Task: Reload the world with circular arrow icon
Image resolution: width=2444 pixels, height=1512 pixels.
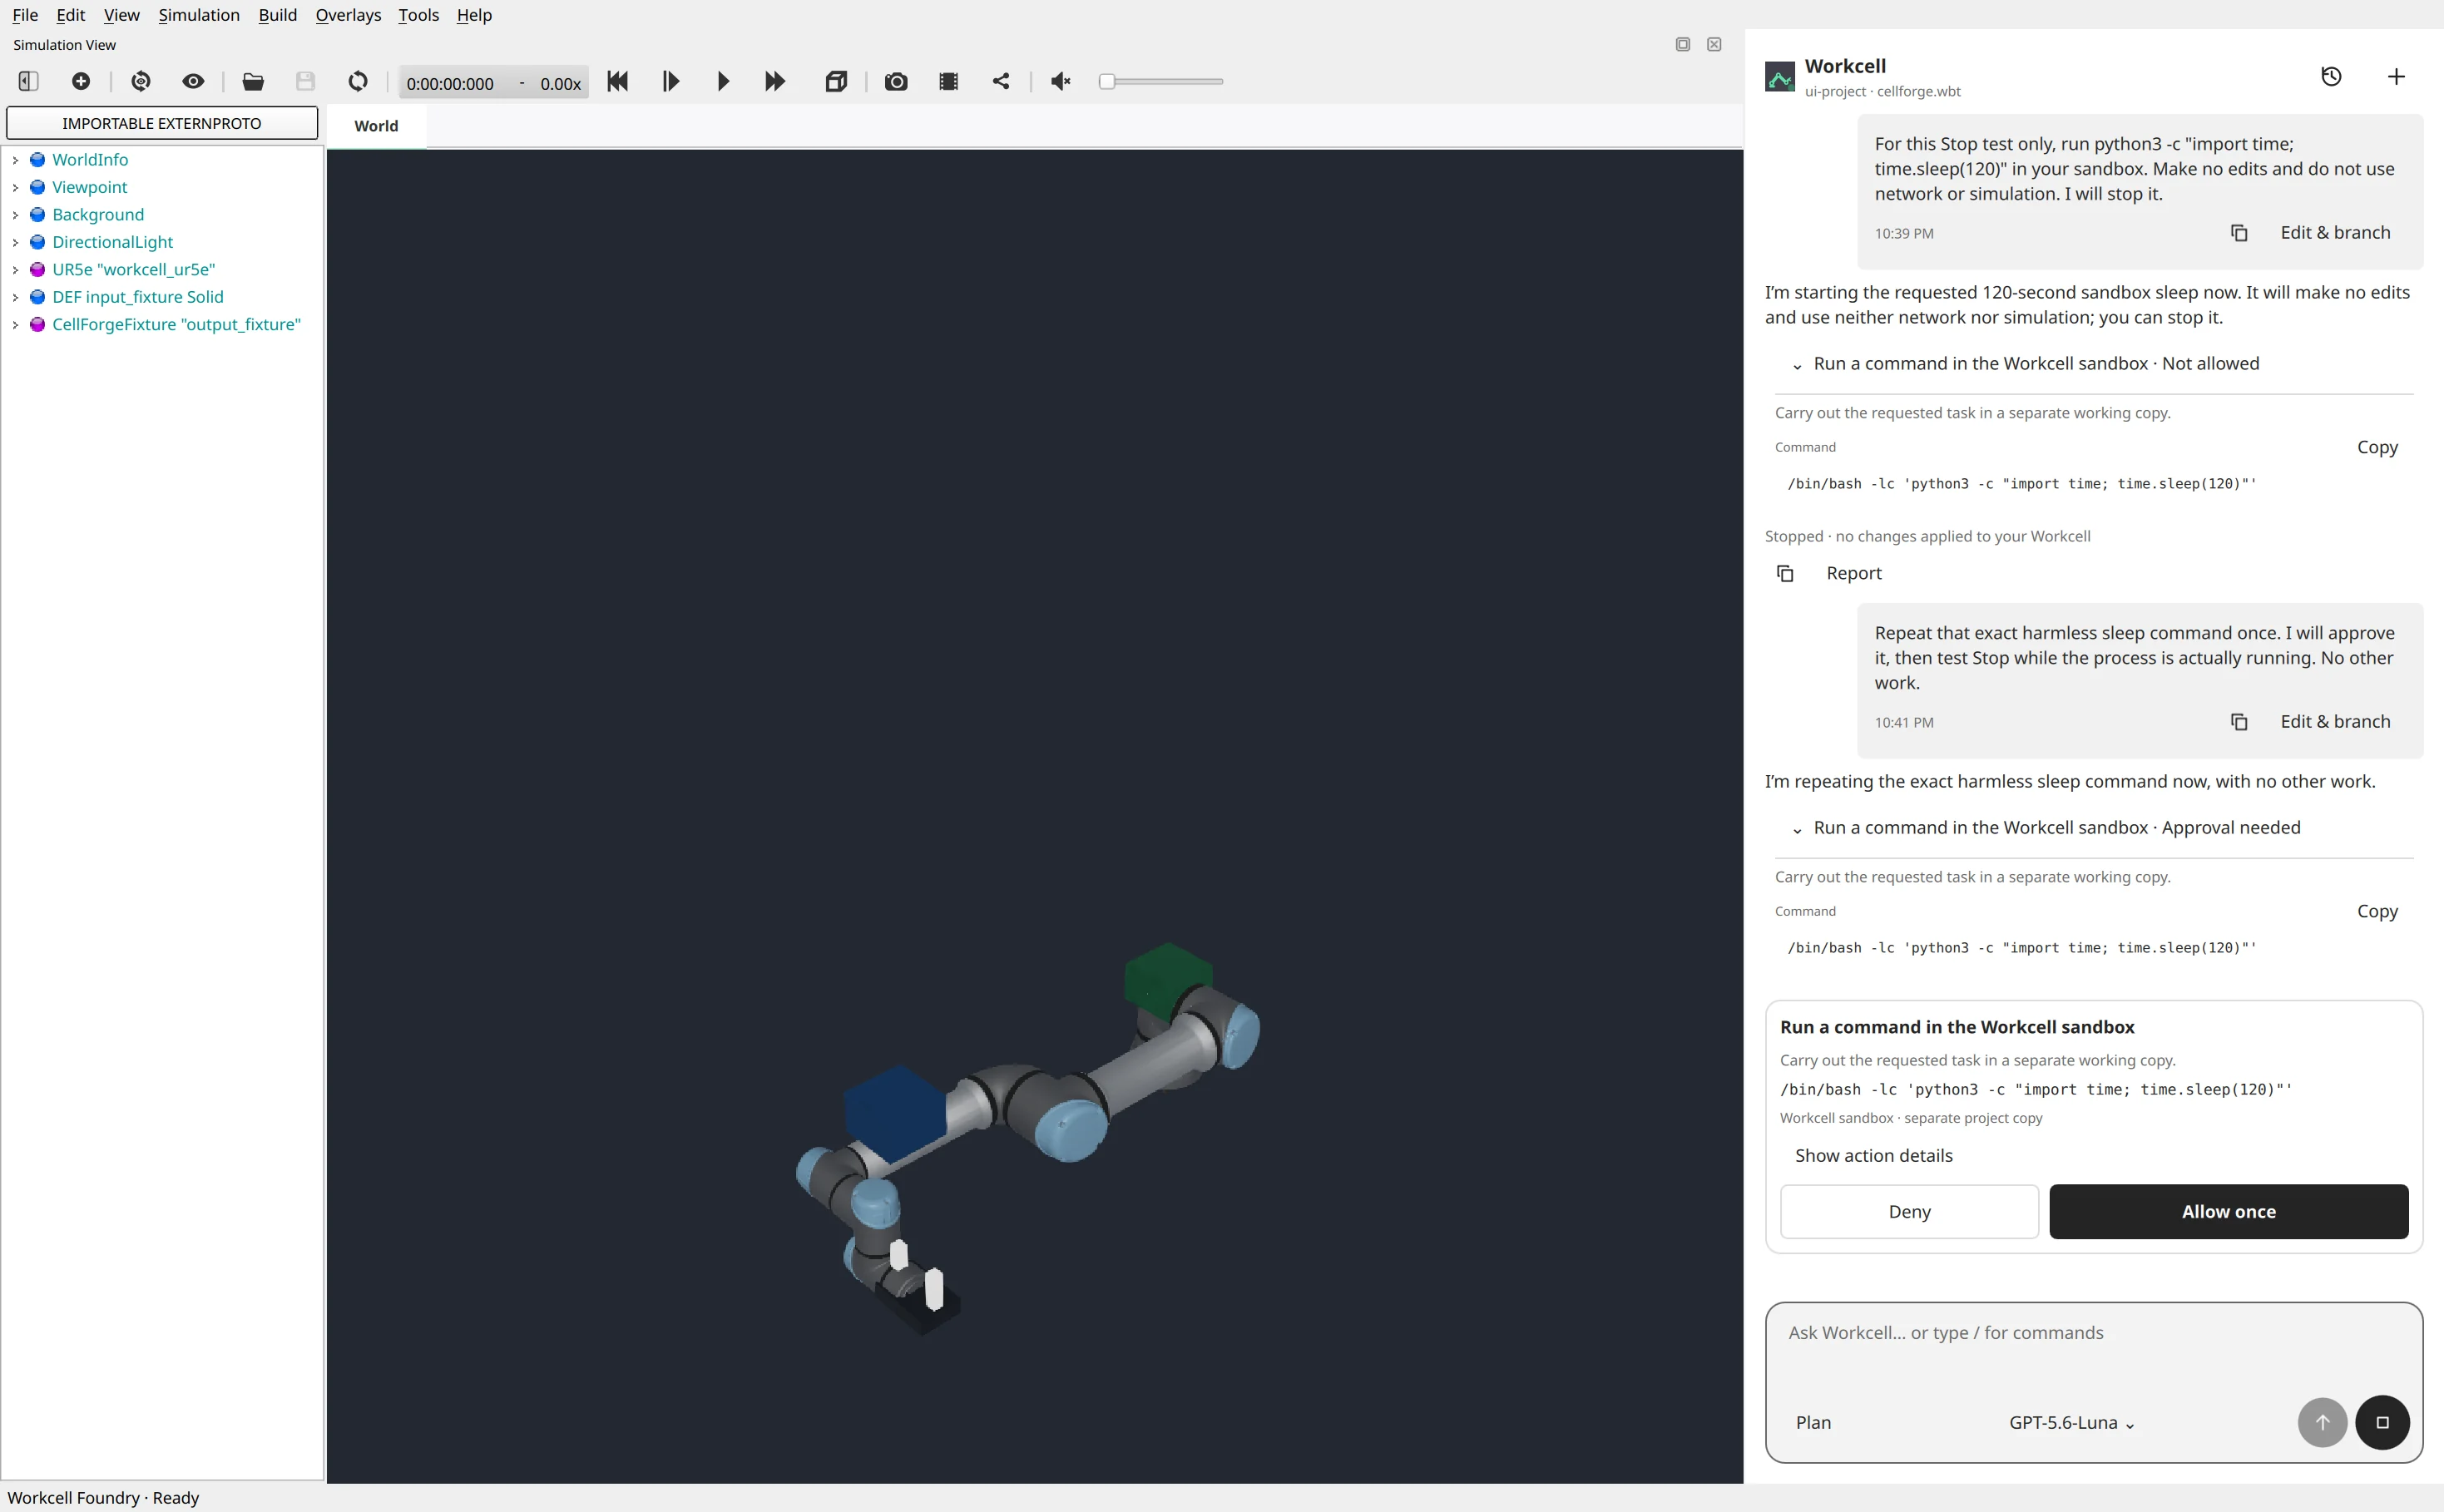Action: [x=358, y=82]
